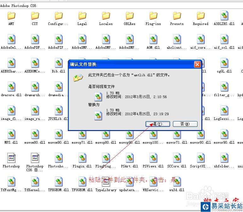Select the OBLRes folder

tap(130, 16)
